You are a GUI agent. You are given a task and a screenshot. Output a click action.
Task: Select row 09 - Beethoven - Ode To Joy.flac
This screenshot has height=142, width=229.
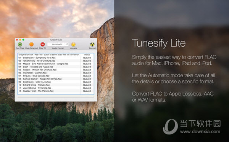click(x=56, y=82)
